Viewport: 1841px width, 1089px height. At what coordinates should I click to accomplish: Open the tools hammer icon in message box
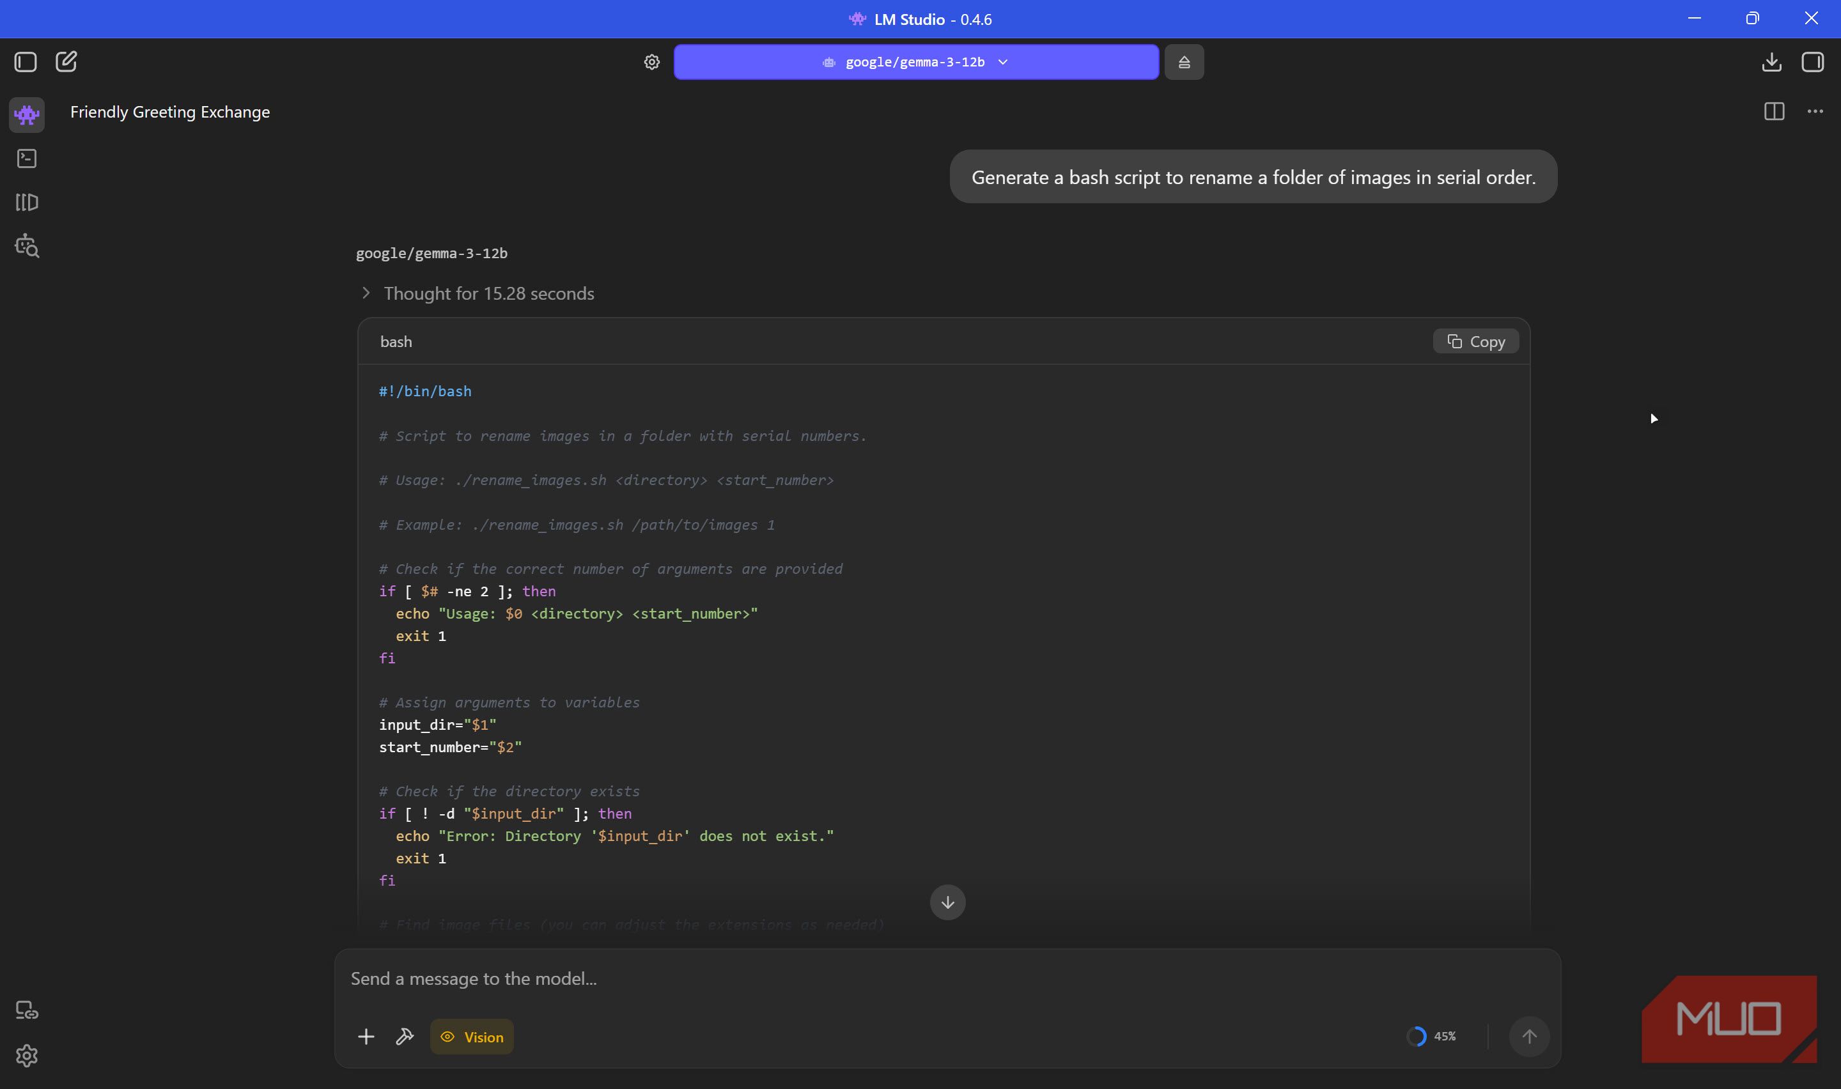tap(405, 1036)
